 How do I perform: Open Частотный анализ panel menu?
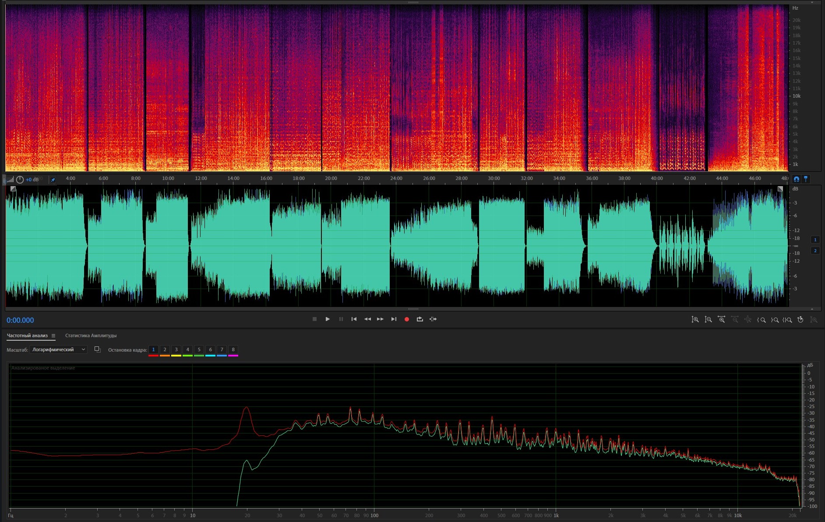(53, 336)
